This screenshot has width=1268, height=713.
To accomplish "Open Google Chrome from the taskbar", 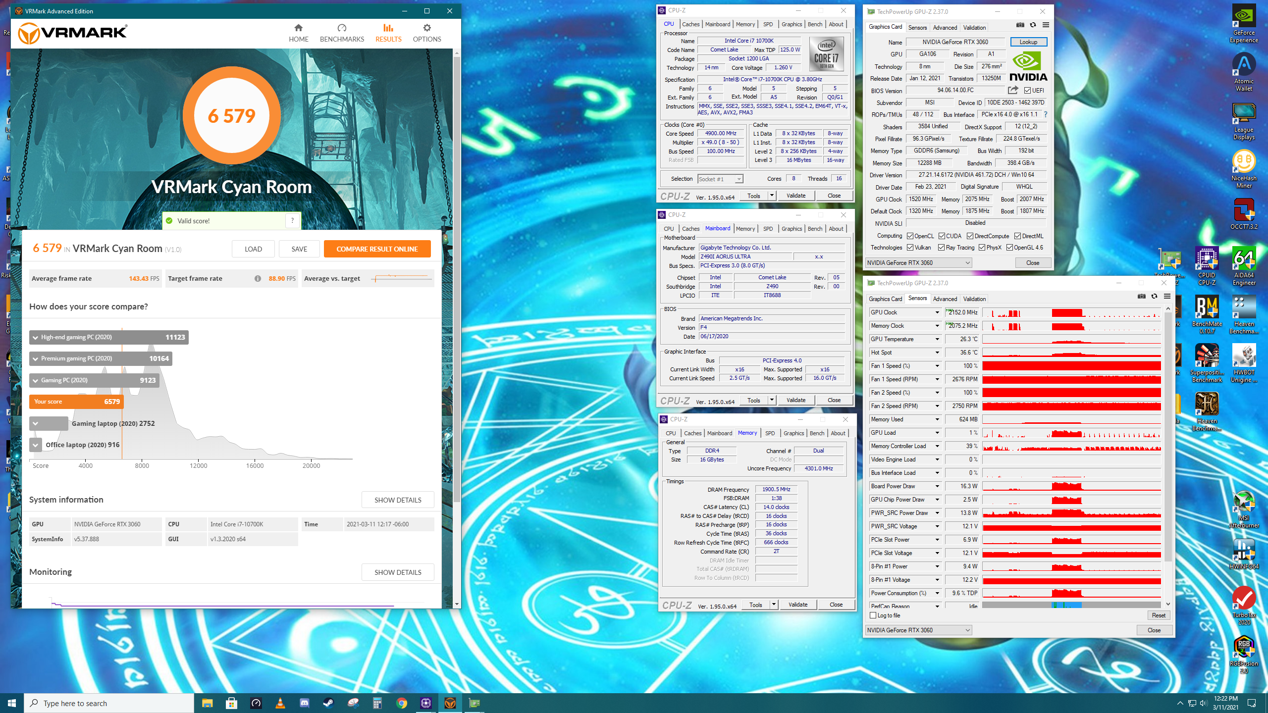I will click(401, 703).
